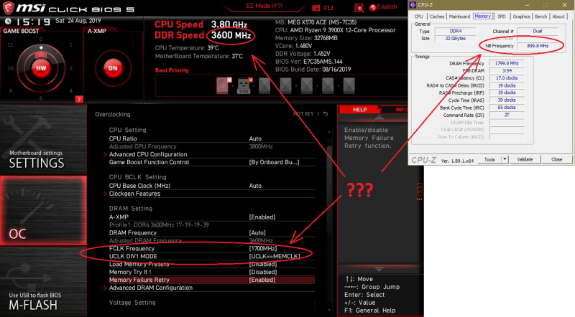Click the Profile1 DDR4 3600MHz 17-19-19-39 line
Viewport: 575px width, 317px height.
(159, 225)
